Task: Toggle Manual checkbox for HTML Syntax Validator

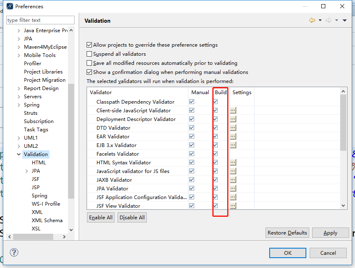Action: click(192, 162)
